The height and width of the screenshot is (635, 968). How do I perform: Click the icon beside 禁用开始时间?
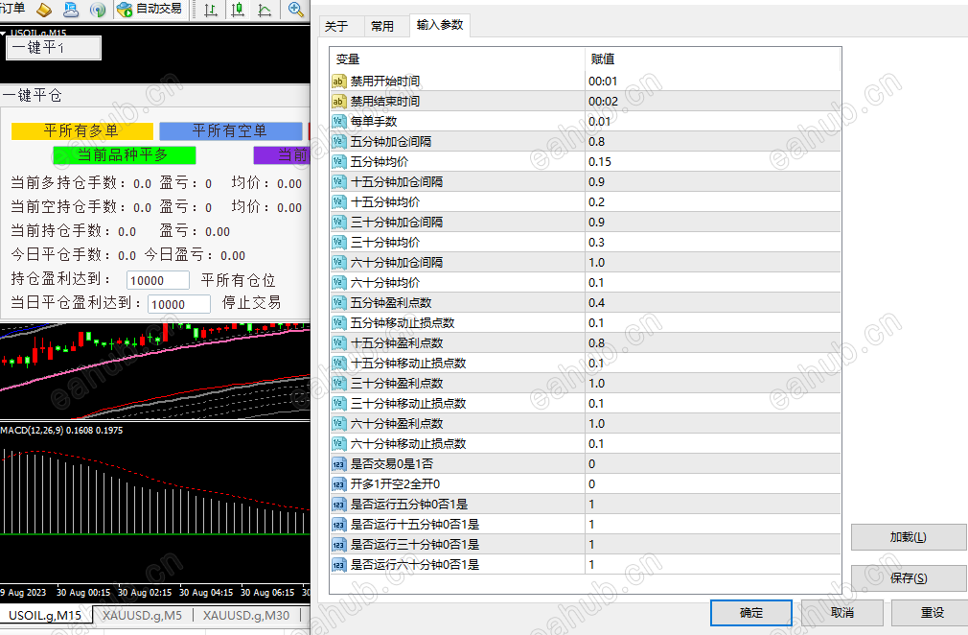[x=338, y=81]
